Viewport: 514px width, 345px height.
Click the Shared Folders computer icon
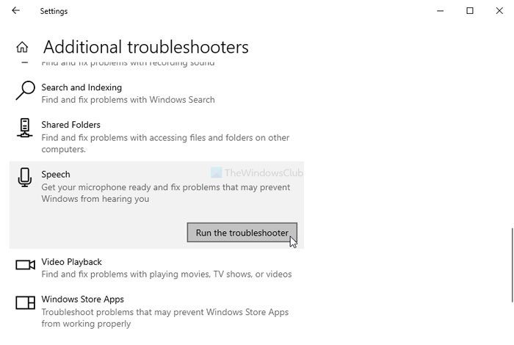pyautogui.click(x=24, y=128)
